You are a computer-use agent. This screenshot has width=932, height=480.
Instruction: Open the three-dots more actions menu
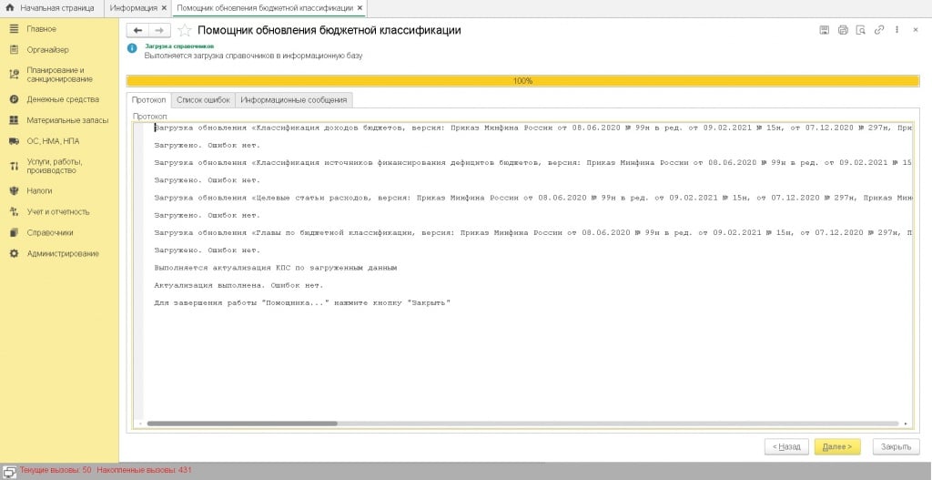pyautogui.click(x=897, y=30)
